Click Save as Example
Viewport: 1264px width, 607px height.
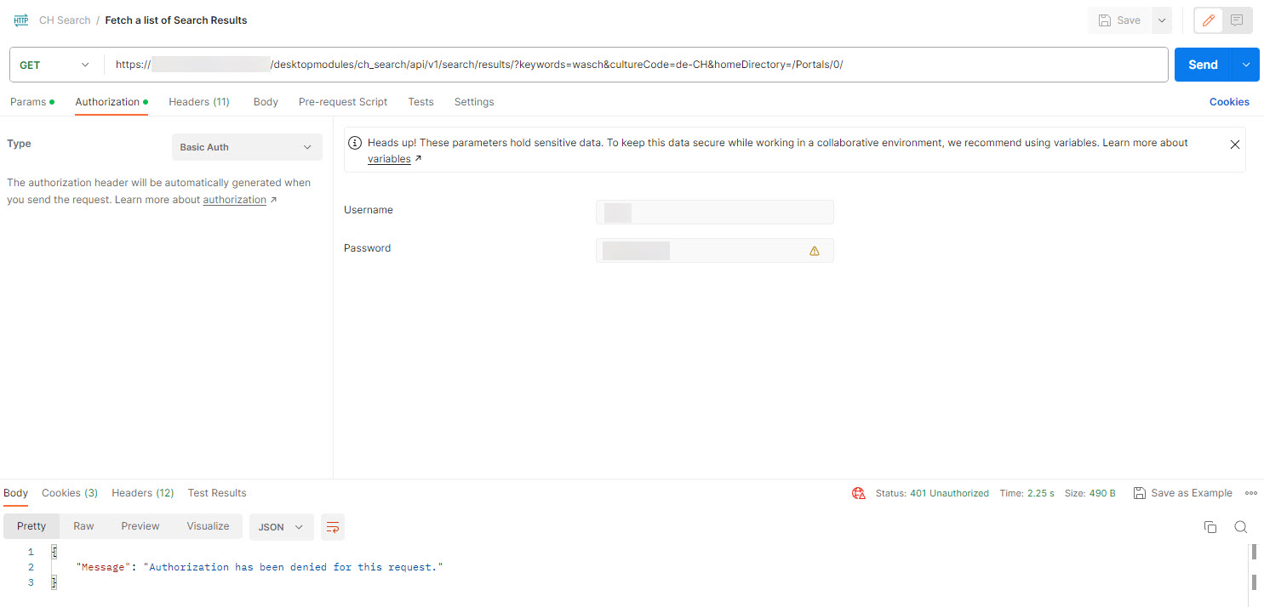[1183, 493]
